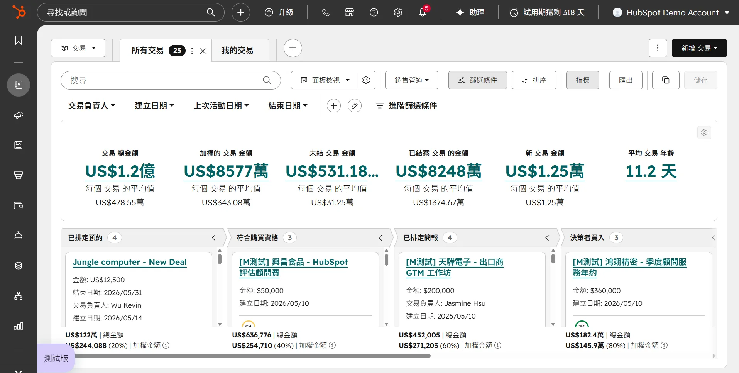Viewport: 739px width, 373px height.
Task: Open the 天驊電子 - 出口商 GTM 工作坊 deal
Action: point(455,267)
